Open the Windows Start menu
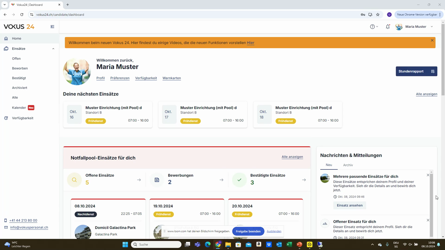 [x=125, y=244]
